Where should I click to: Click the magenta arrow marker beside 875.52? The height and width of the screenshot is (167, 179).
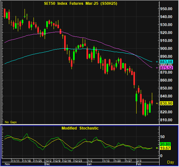(157, 68)
